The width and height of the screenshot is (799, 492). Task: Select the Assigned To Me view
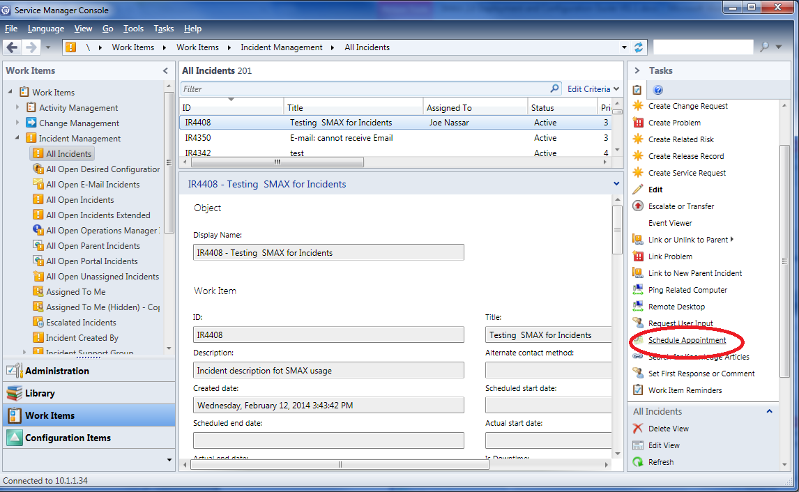point(76,292)
